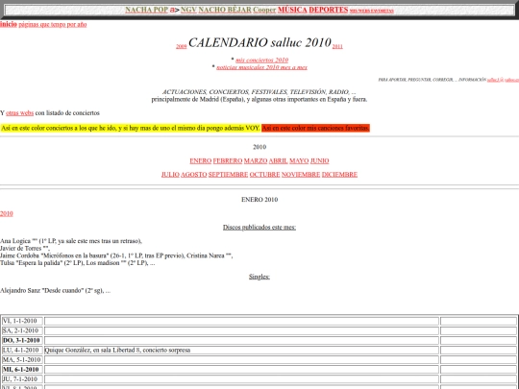The image size is (519, 389).
Task: Click the Javier de Torres disc entry
Action: pos(25,249)
